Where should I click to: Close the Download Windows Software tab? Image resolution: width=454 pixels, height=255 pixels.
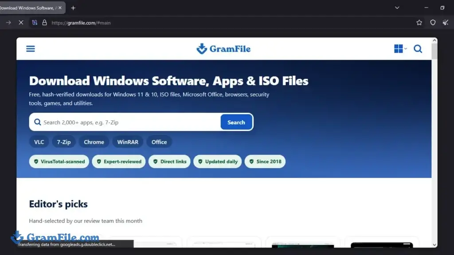[60, 8]
